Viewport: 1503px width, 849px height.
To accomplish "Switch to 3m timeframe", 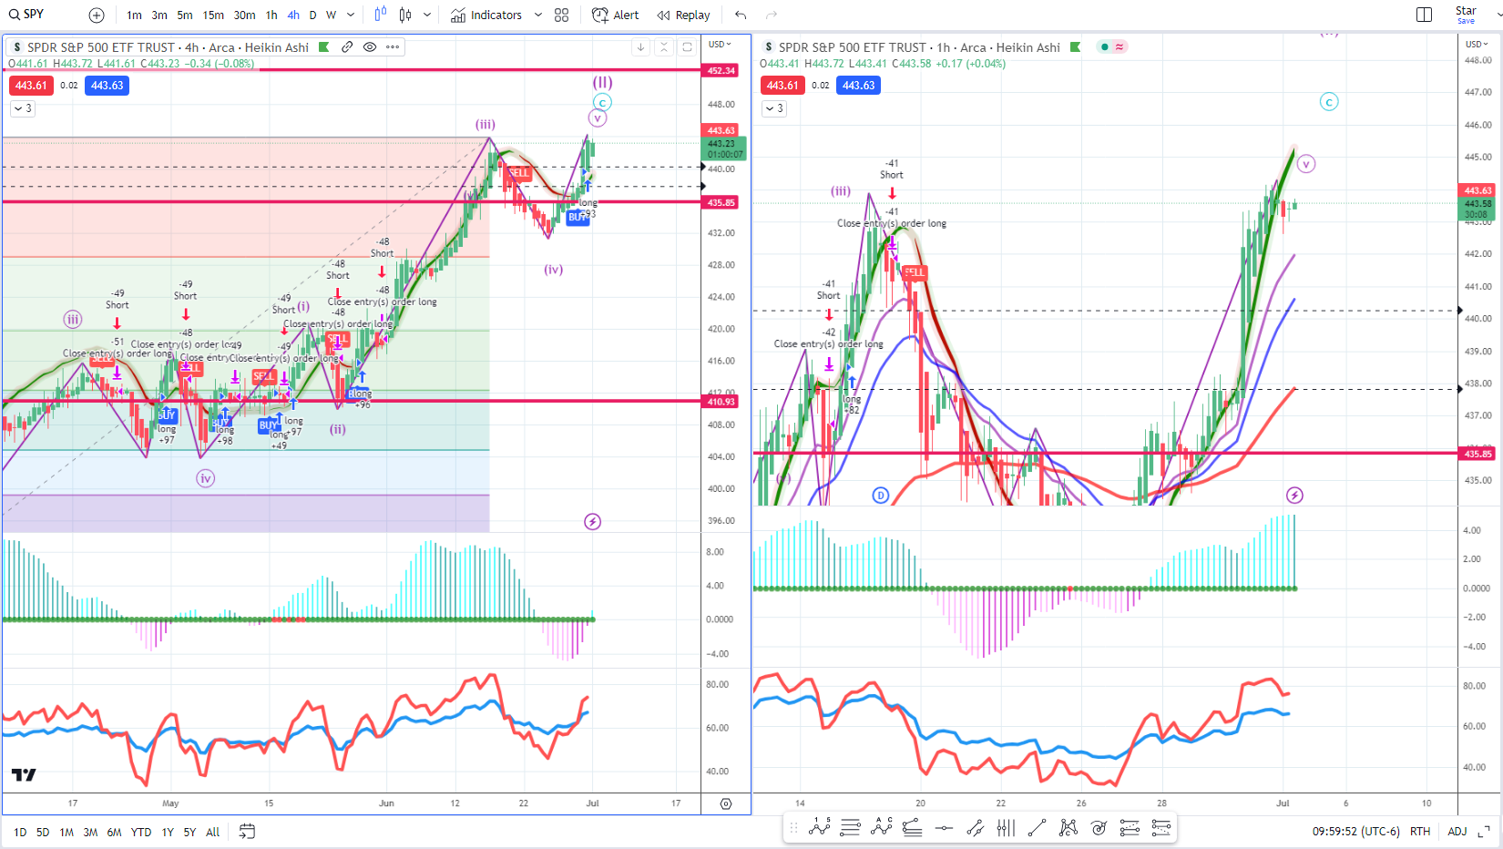I will click(159, 15).
